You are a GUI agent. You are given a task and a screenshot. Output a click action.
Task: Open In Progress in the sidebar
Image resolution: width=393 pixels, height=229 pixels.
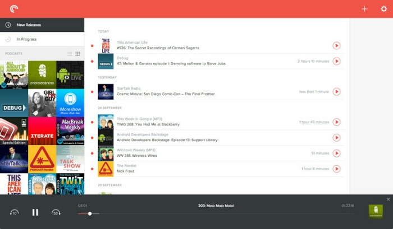click(x=42, y=39)
